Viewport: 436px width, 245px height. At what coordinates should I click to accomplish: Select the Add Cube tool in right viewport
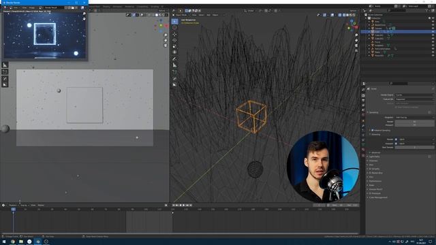(174, 72)
